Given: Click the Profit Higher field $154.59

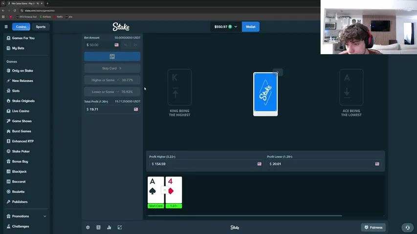Looking at the screenshot, I should pyautogui.click(x=206, y=164).
